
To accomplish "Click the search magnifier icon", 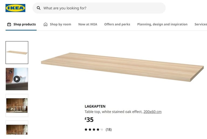I will pos(39,8).
